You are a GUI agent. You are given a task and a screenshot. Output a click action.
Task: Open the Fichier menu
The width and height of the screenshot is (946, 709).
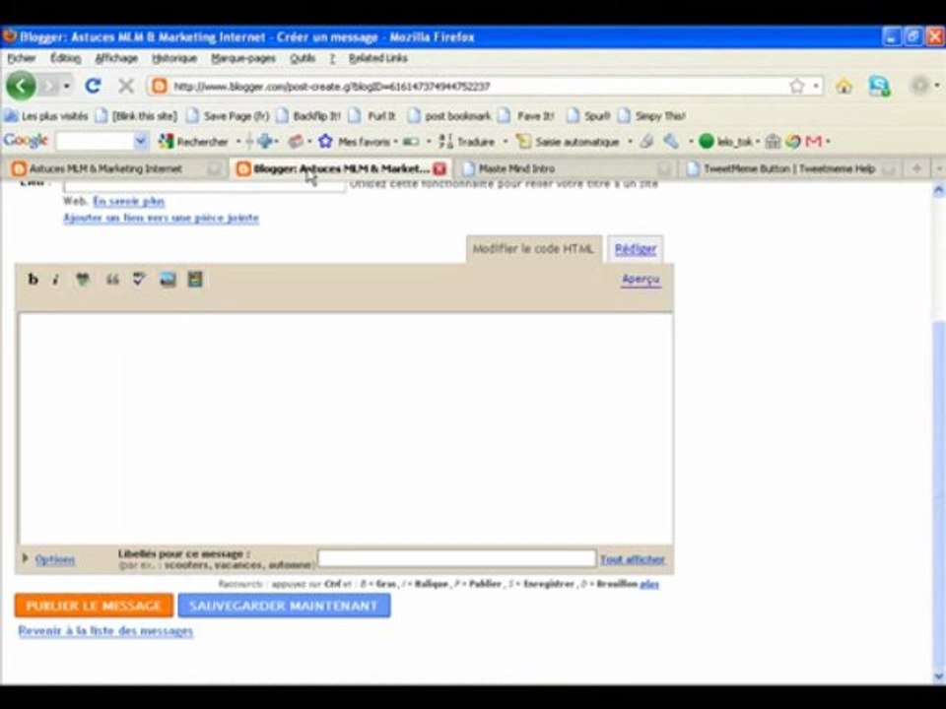(x=22, y=58)
